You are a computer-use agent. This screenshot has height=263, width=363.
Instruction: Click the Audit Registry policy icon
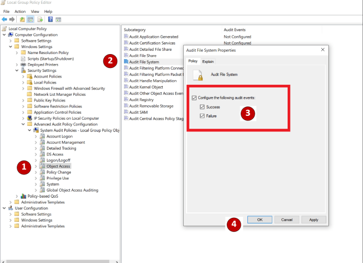coord(126,100)
